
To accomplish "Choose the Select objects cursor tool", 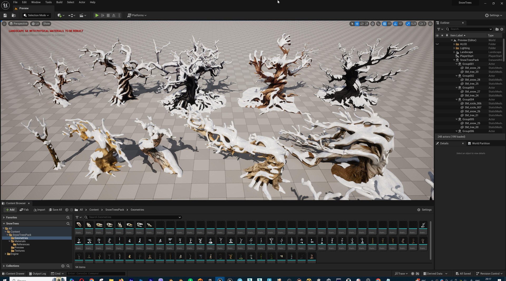I will coord(352,24).
